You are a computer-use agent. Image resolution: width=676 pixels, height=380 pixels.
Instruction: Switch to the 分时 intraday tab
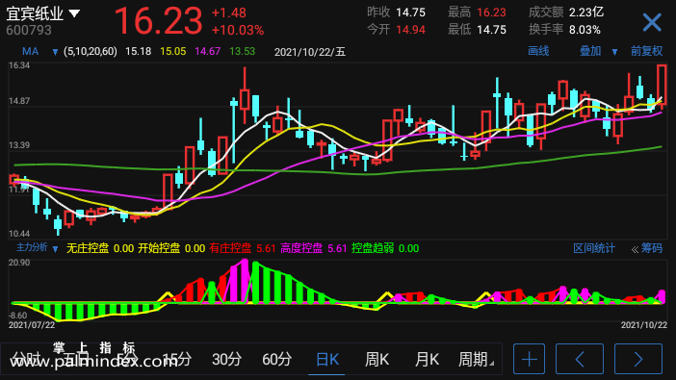(25, 359)
